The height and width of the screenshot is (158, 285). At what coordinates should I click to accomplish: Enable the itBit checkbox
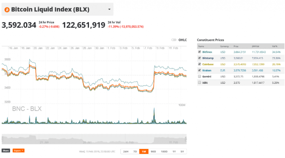click(x=199, y=83)
